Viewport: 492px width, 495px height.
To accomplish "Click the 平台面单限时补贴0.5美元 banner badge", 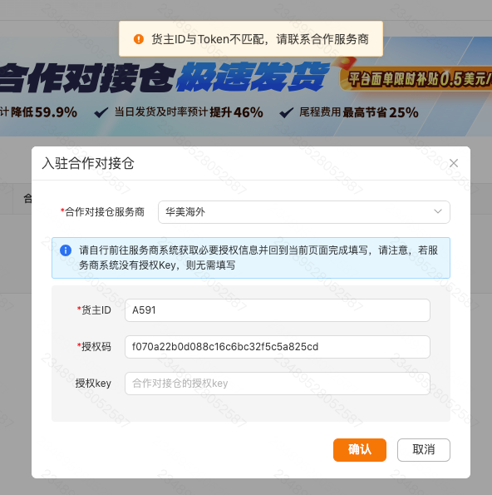I will [416, 78].
